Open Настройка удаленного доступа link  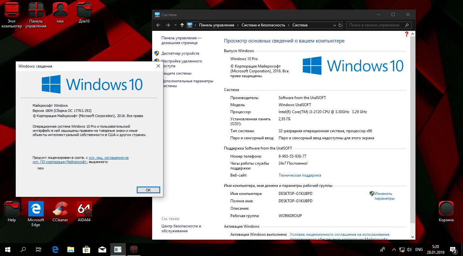pos(182,63)
